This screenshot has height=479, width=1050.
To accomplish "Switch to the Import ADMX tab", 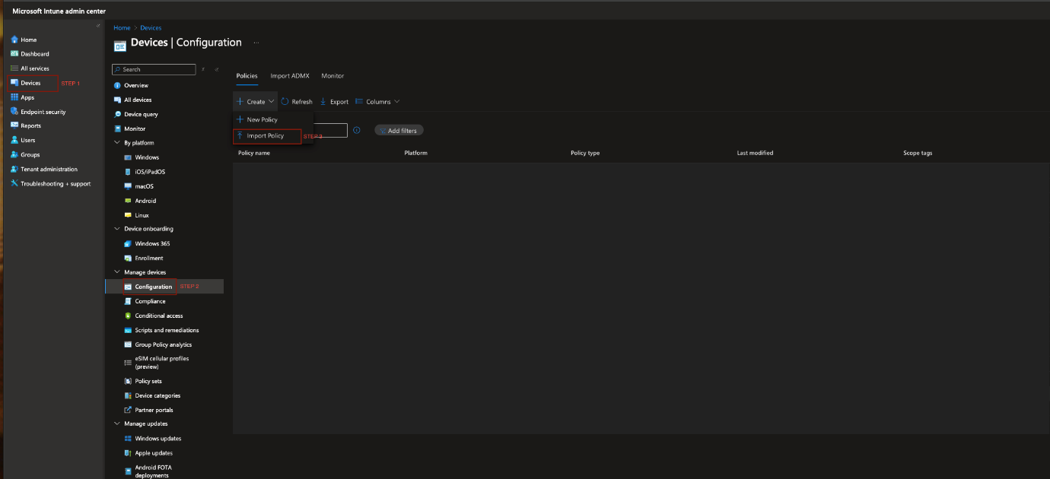I will pos(290,76).
